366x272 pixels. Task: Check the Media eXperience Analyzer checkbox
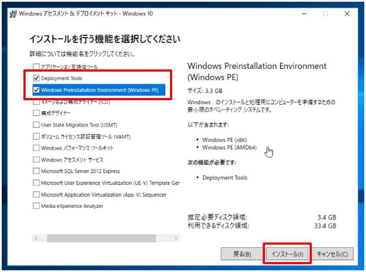(36, 206)
